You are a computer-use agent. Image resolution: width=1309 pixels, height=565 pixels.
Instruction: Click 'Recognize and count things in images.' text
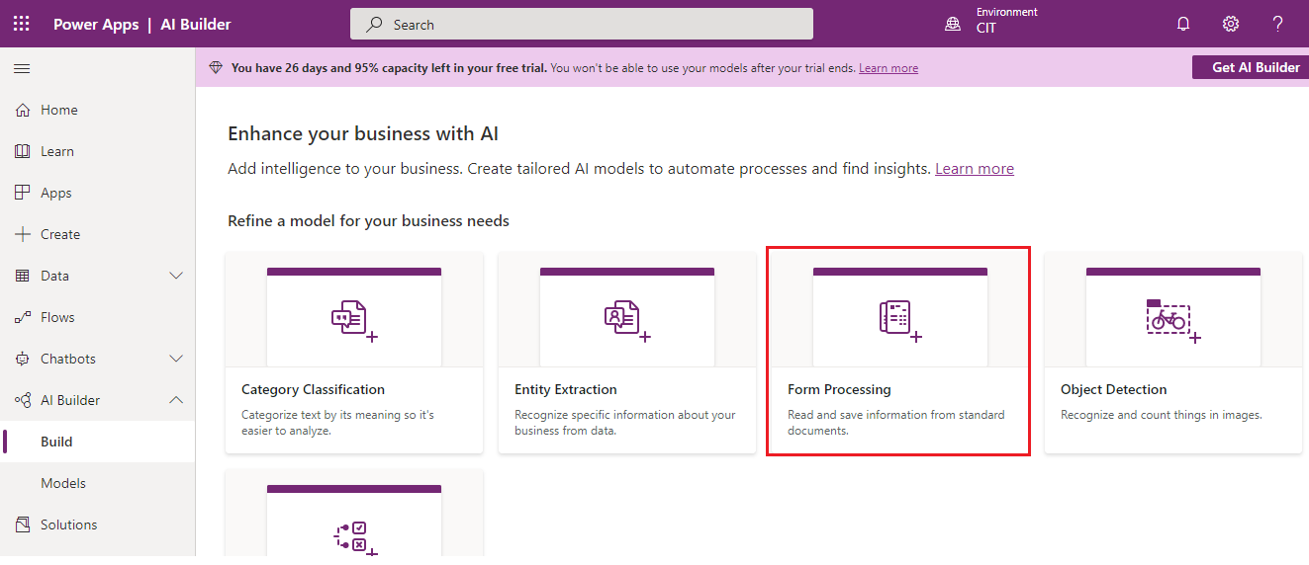pos(1162,415)
